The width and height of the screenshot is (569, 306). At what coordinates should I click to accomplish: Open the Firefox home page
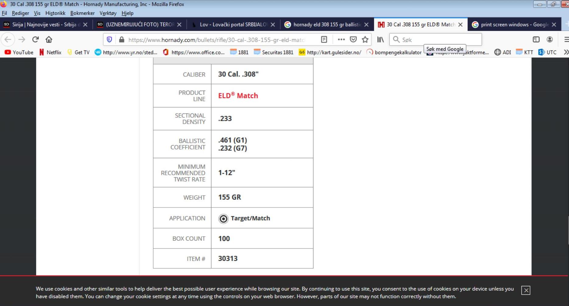[49, 40]
